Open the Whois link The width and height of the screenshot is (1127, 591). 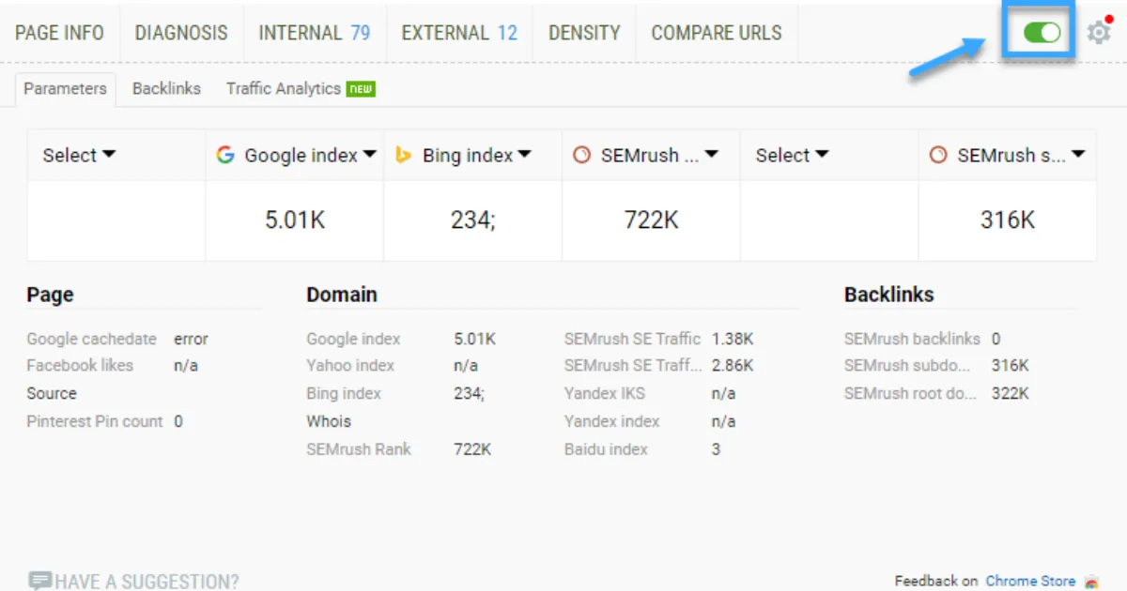pyautogui.click(x=329, y=421)
